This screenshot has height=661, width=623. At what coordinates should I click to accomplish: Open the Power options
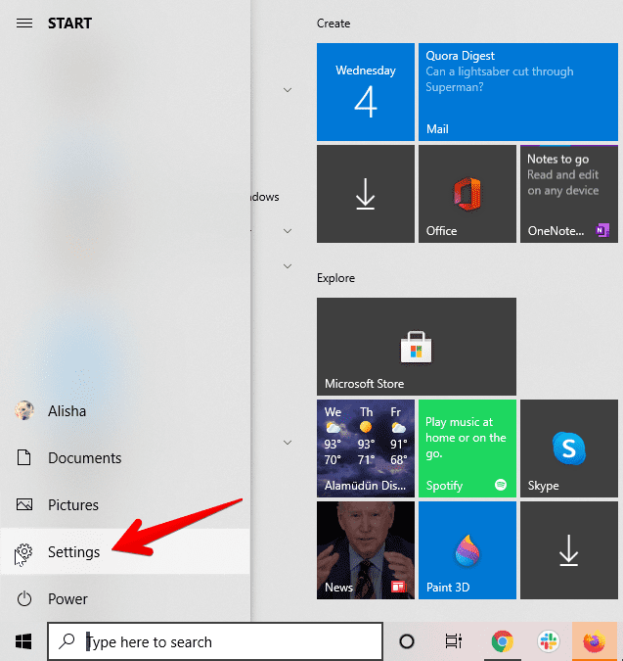point(125,598)
